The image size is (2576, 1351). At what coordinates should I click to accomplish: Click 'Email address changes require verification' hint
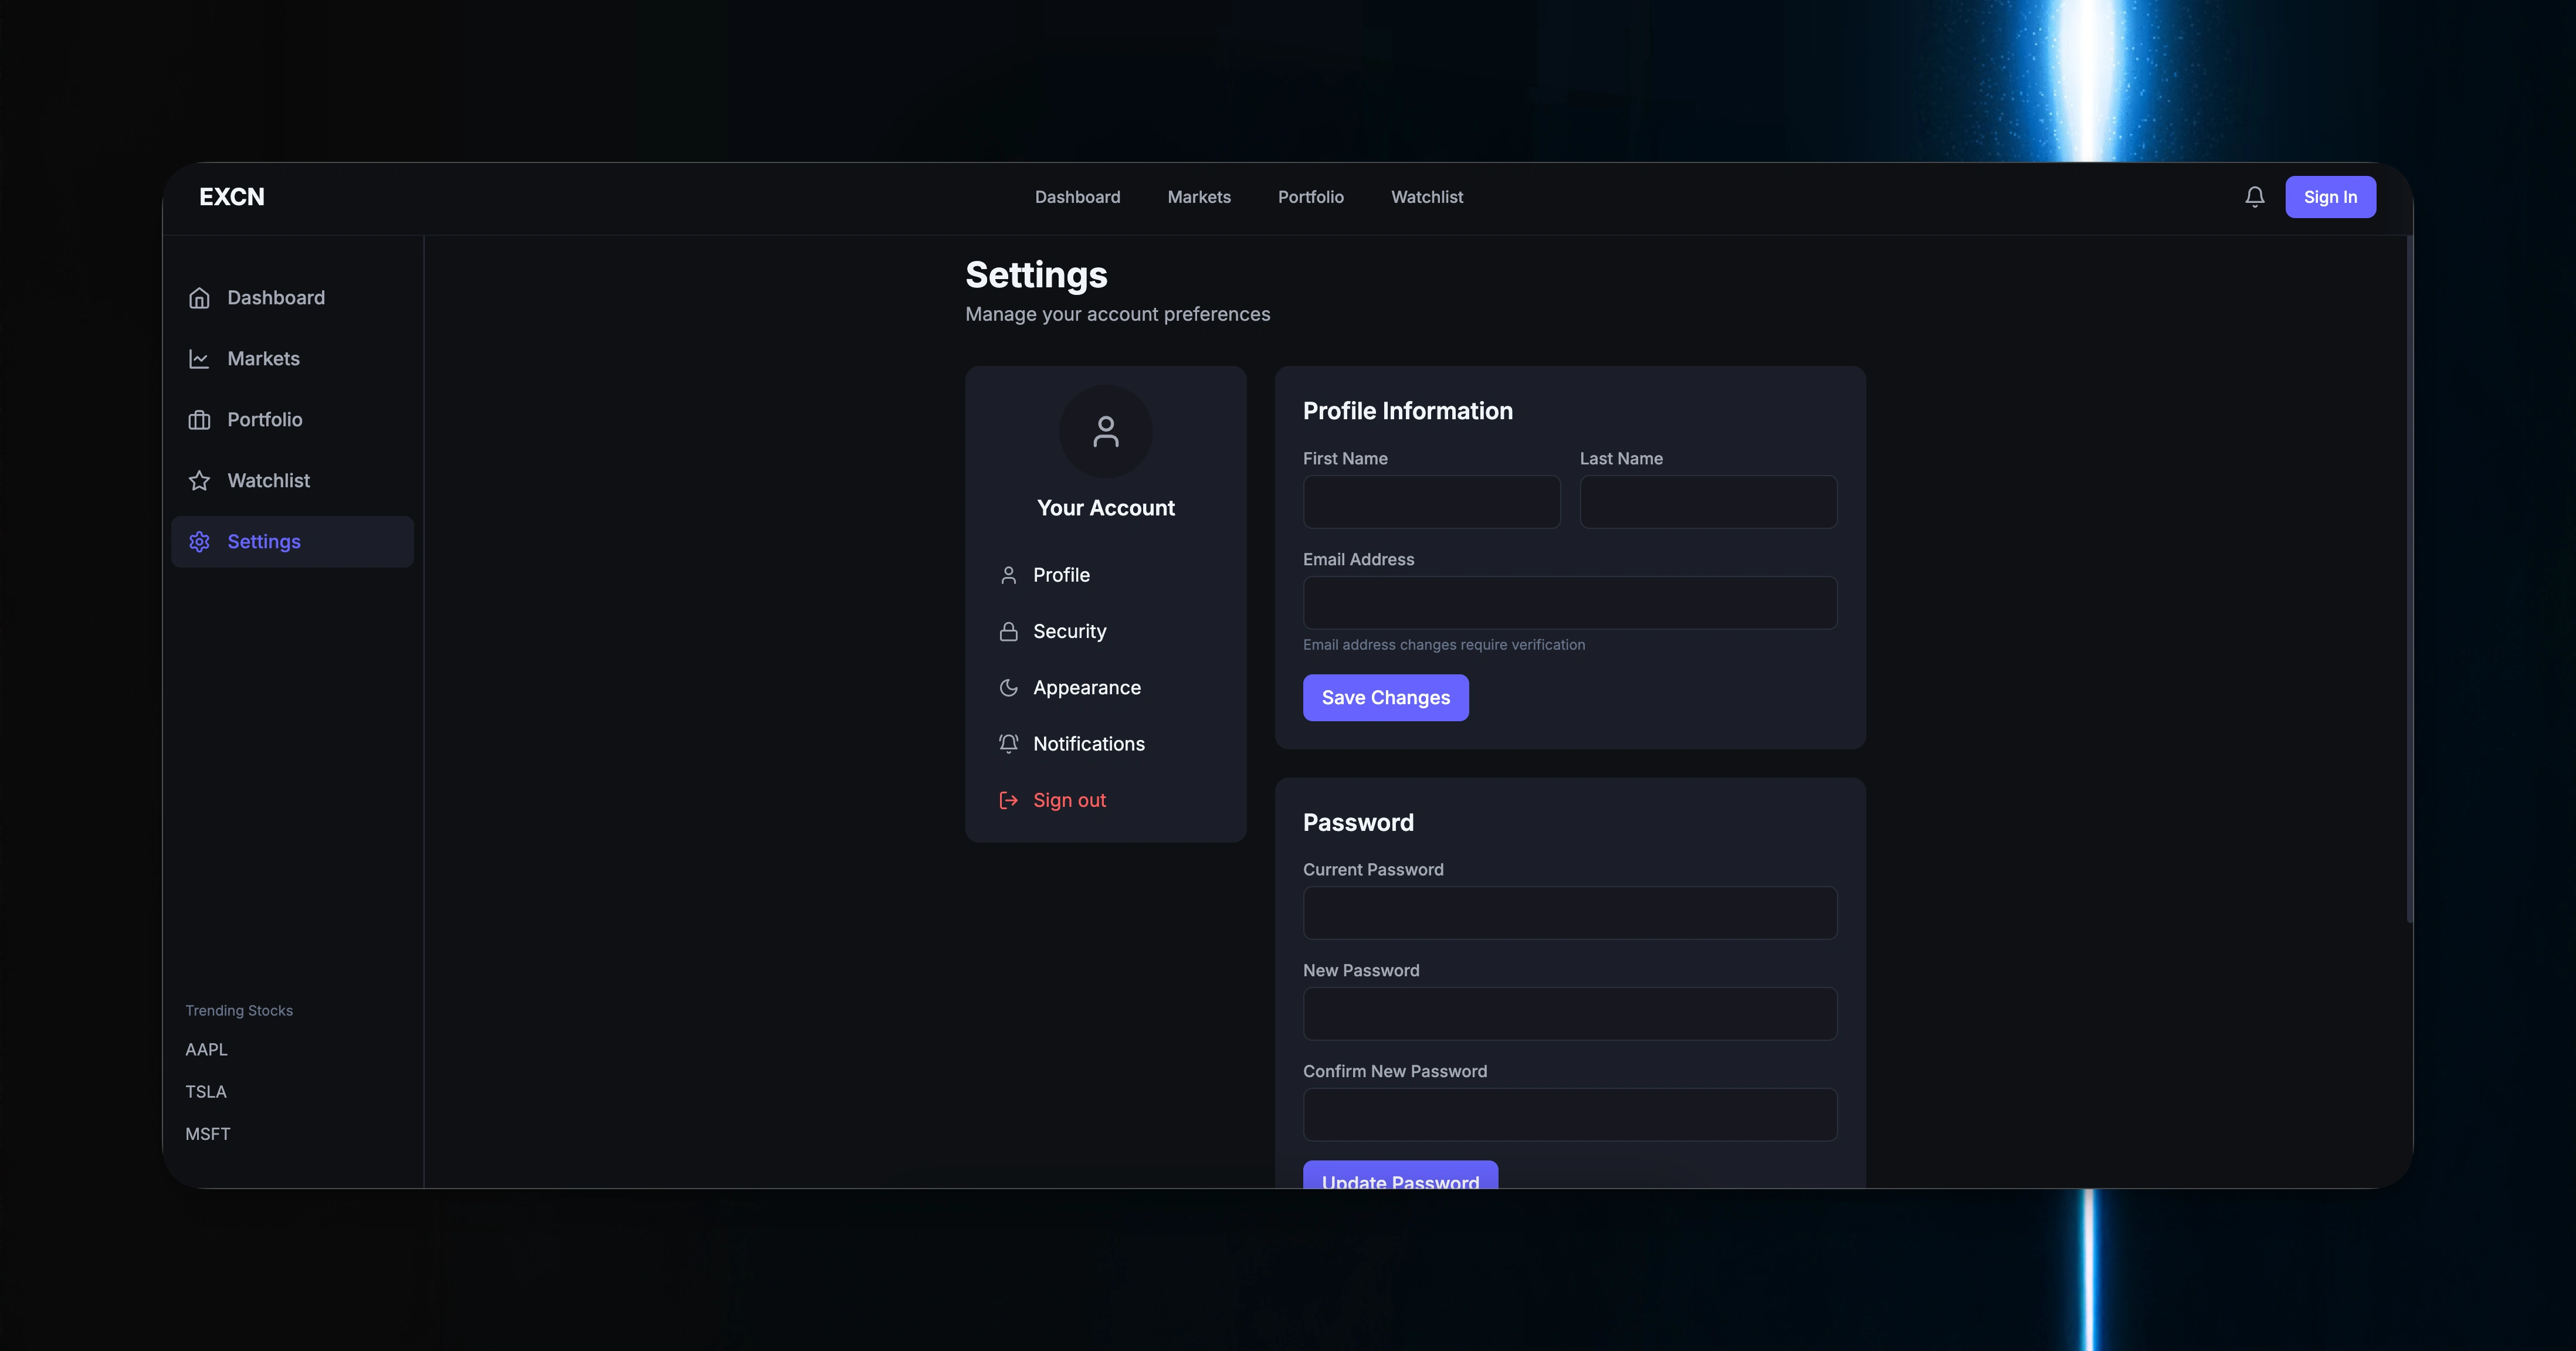(1443, 645)
